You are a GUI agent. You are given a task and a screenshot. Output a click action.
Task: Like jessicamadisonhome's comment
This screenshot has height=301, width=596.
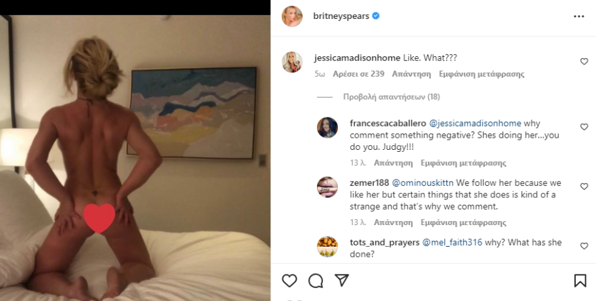(584, 62)
